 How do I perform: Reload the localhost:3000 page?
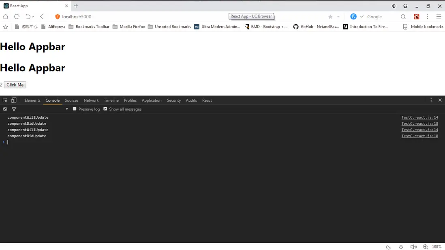click(x=17, y=17)
